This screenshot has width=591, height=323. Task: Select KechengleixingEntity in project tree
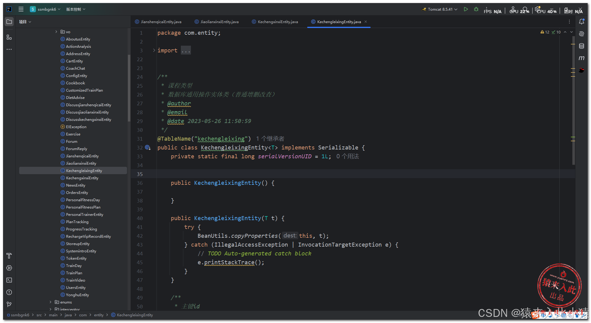click(x=73, y=170)
